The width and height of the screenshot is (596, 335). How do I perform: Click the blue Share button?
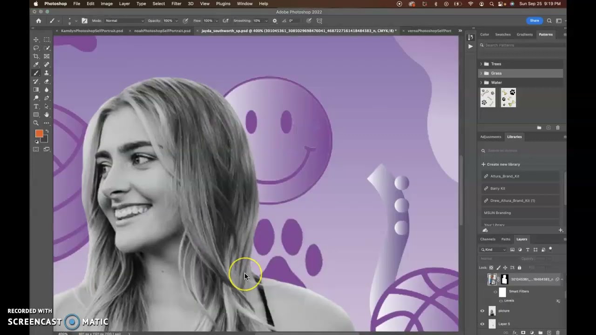[535, 20]
